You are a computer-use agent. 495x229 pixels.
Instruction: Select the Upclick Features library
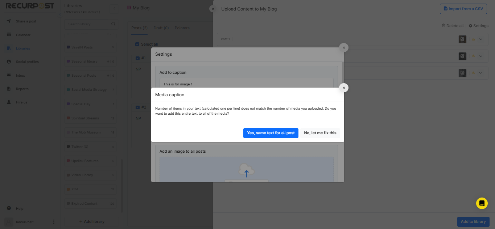tap(91, 161)
